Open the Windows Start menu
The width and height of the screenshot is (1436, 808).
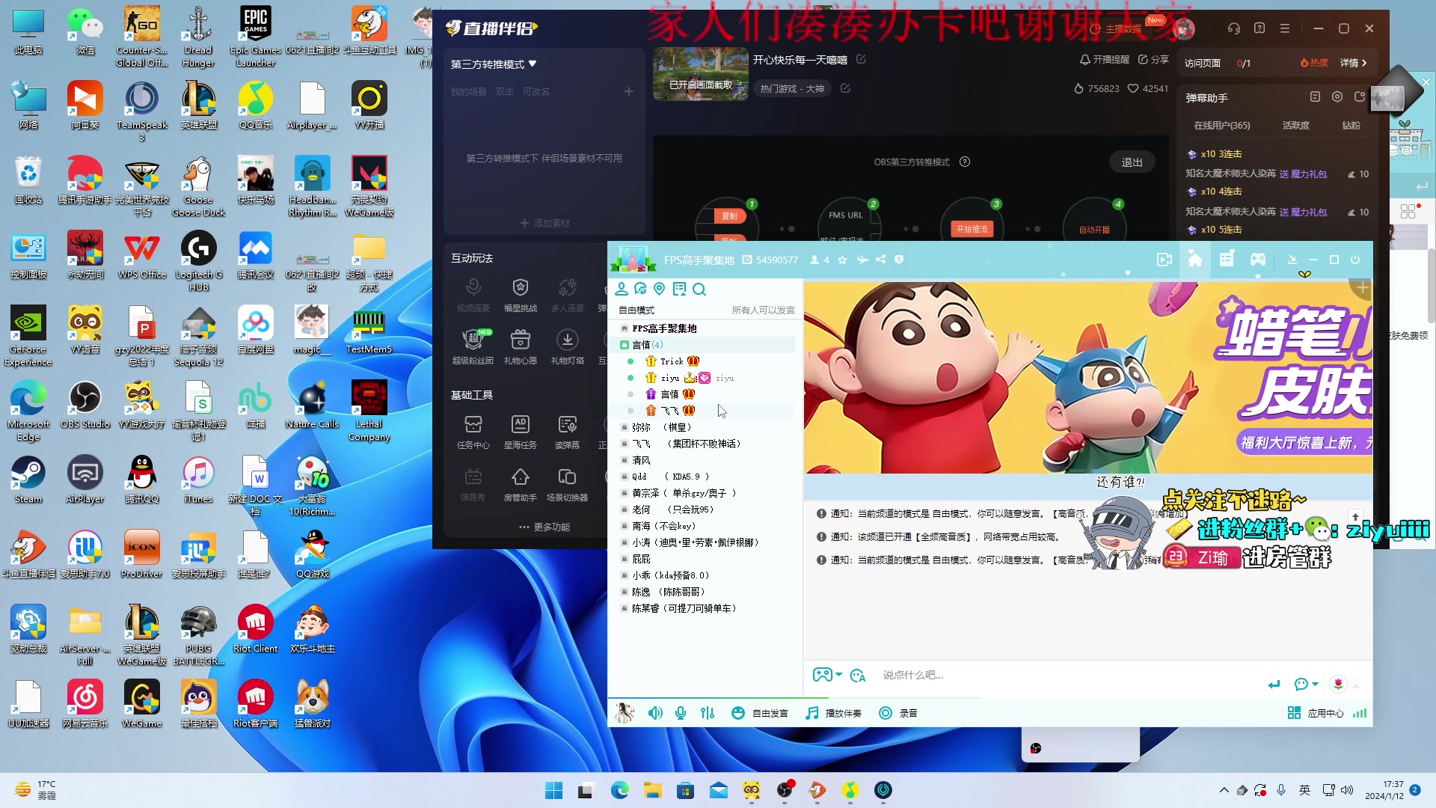pos(554,790)
